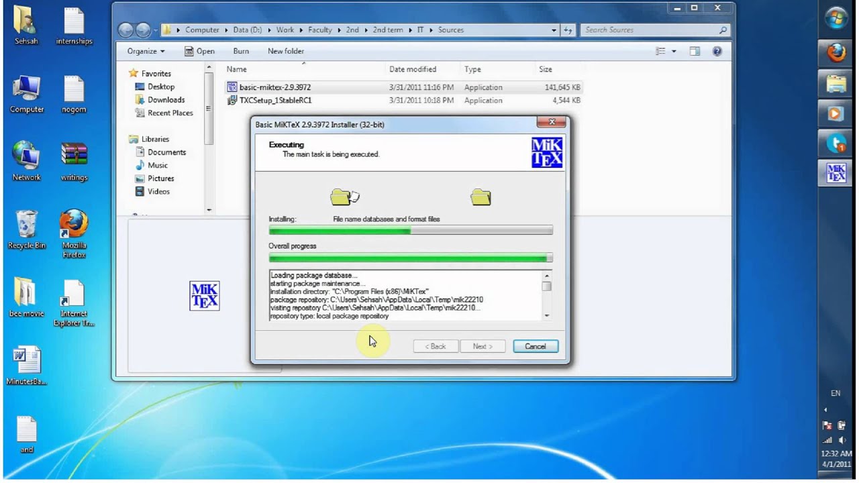This screenshot has width=859, height=483.
Task: Navigate to 2nd term breadcrumb
Action: coord(388,30)
